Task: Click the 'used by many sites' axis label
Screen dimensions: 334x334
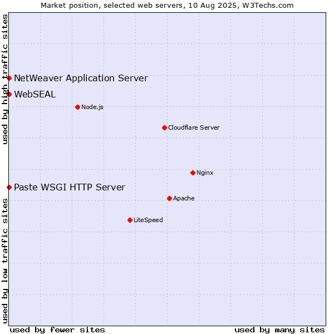Action: pos(279,330)
